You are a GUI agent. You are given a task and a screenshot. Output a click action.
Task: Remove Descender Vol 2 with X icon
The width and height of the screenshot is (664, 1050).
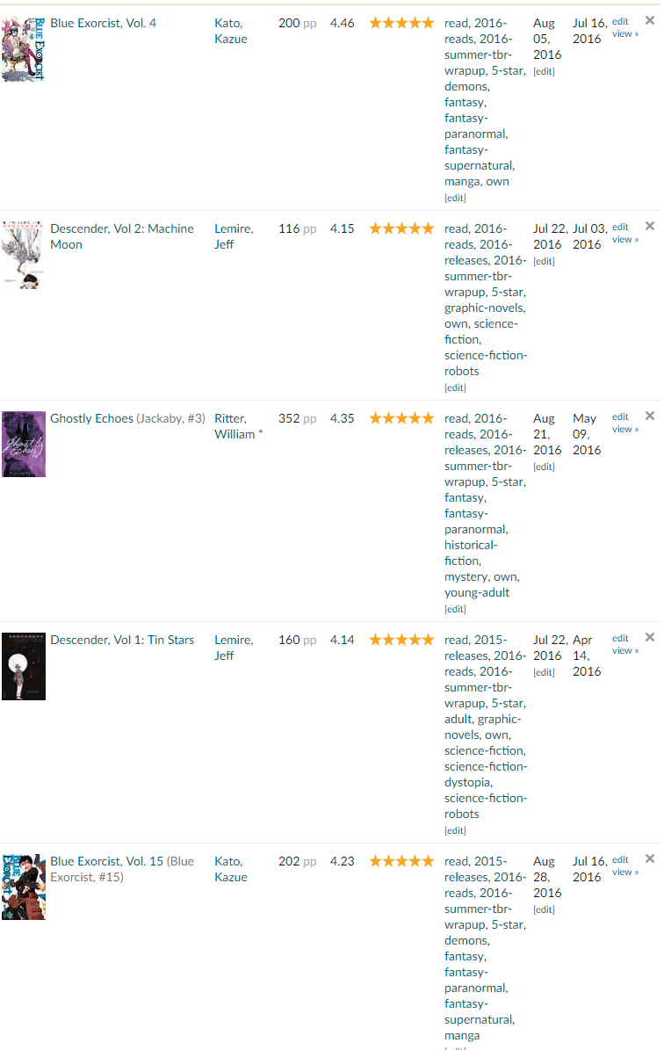649,227
